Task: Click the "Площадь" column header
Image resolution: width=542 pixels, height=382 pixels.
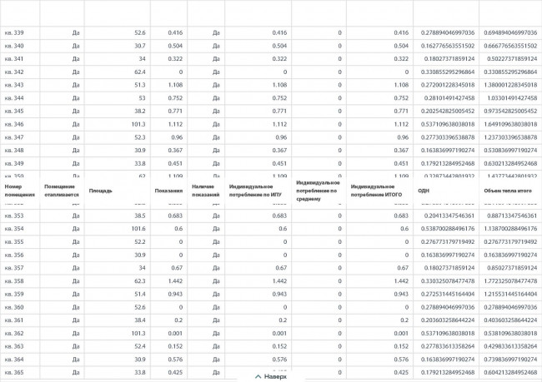Action: (x=101, y=191)
